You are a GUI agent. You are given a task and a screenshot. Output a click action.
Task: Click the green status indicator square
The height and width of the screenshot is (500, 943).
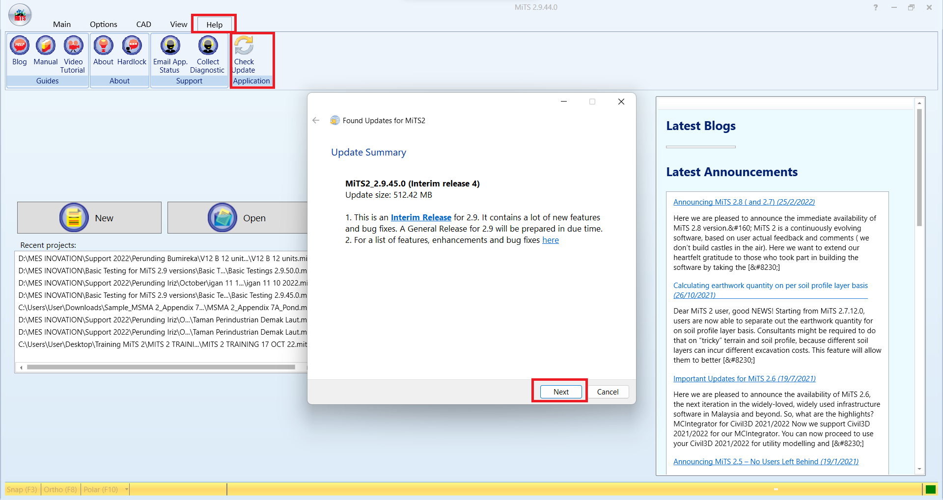(930, 489)
